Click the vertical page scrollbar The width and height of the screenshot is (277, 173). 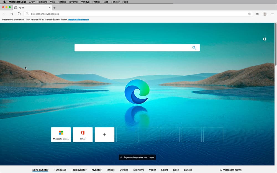point(276,44)
